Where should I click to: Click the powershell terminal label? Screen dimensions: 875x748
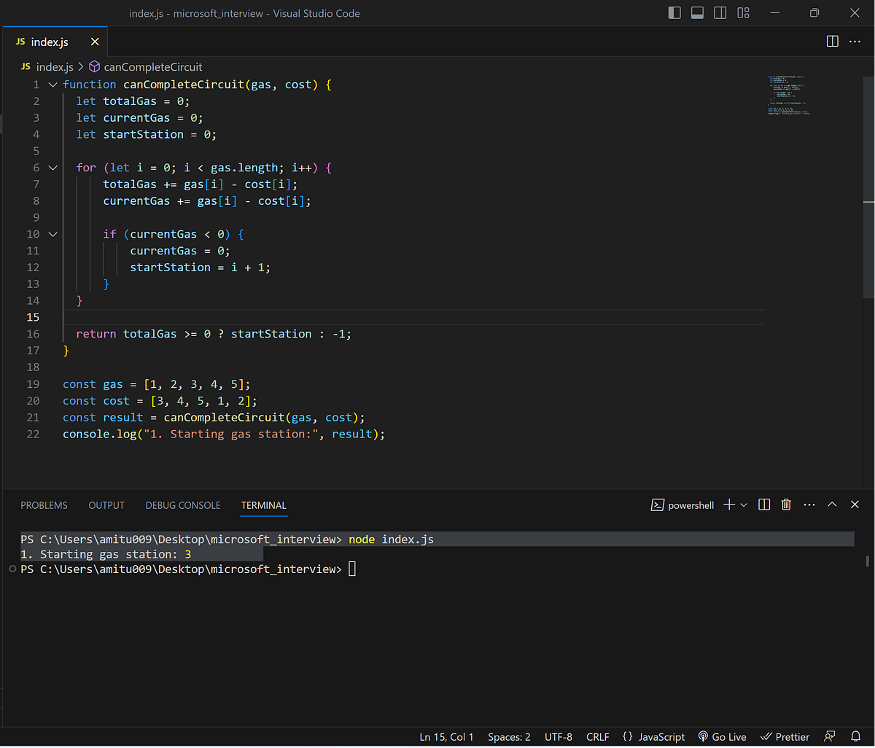[691, 505]
